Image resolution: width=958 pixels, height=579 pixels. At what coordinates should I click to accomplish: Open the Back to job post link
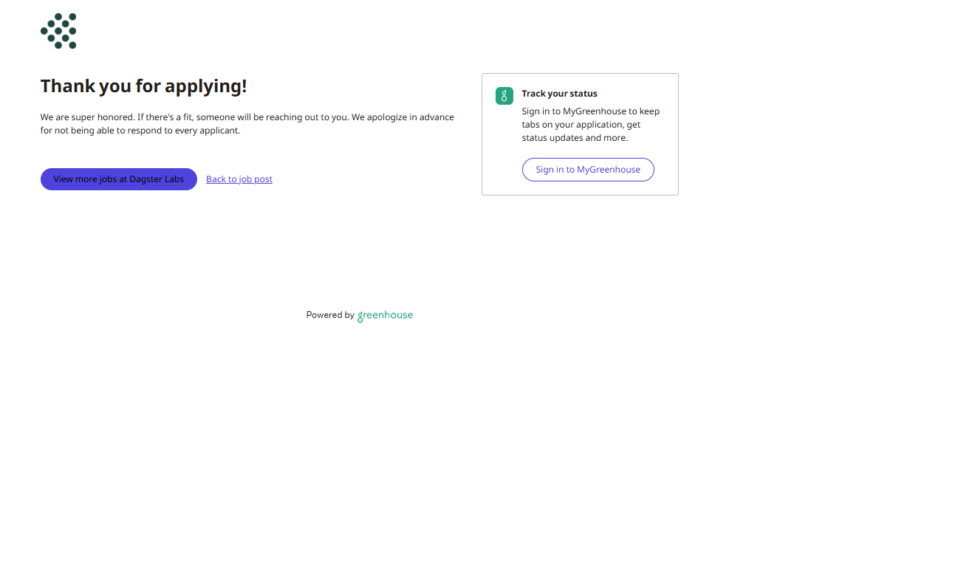tap(239, 179)
